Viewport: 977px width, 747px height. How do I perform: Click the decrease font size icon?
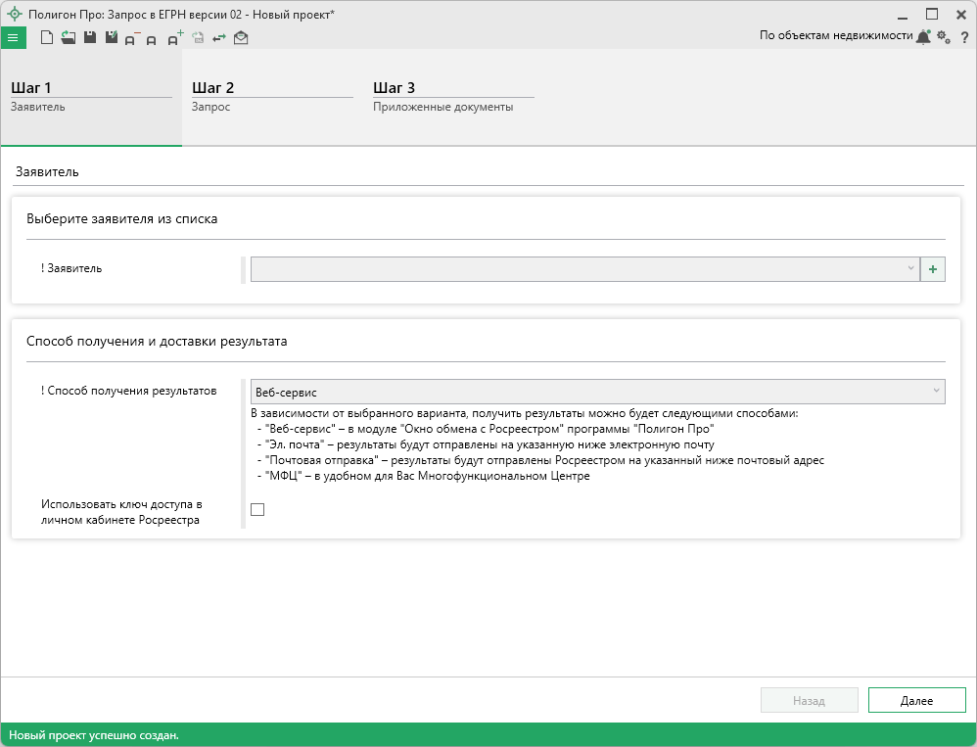[132, 38]
